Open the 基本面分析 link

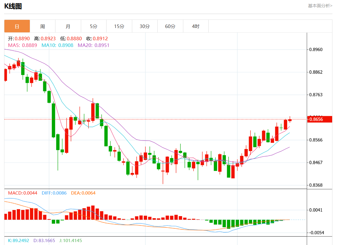(x=320, y=6)
